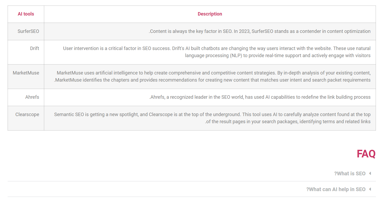Expand 'What can AI help in SEO' arrow
378x199 pixels.
click(370, 189)
